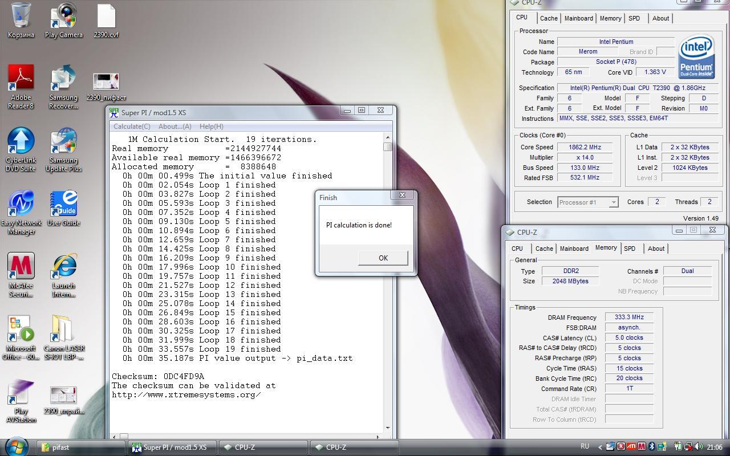The width and height of the screenshot is (730, 456).
Task: Activate the last CPU-Z taskbar button
Action: (355, 447)
